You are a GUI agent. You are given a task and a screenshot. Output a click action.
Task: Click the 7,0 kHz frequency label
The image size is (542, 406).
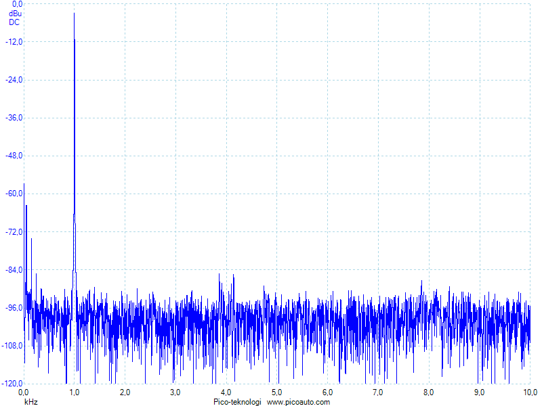point(378,392)
